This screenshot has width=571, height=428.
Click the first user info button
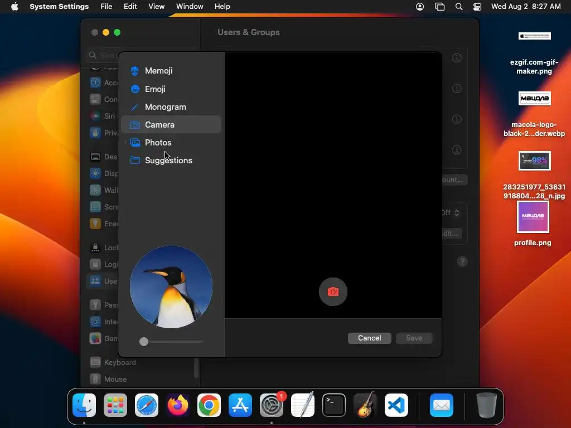[457, 58]
